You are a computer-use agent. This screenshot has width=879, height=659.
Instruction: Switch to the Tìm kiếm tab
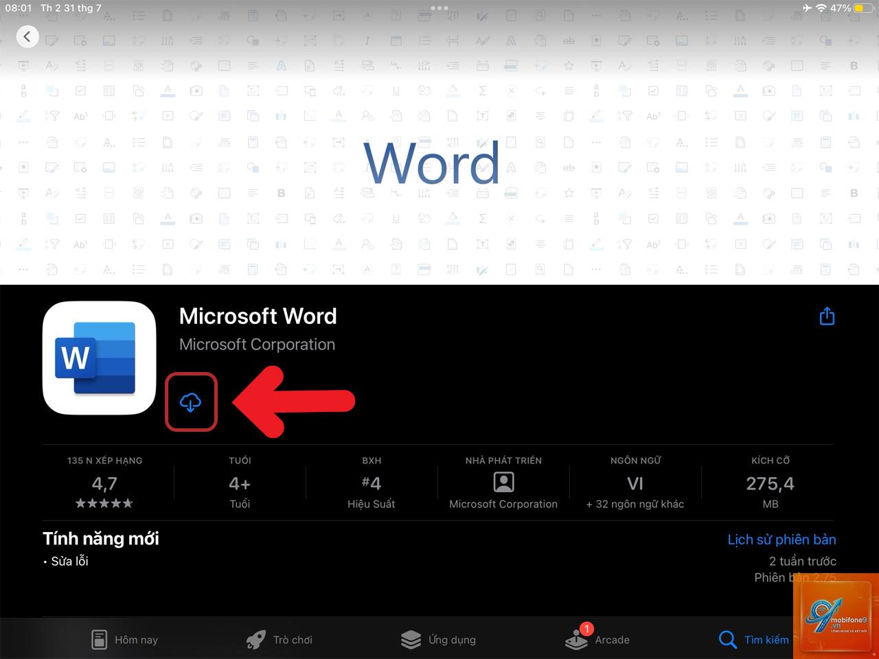point(753,640)
